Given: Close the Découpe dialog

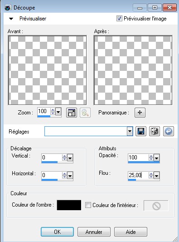Looking at the screenshot, I should click(169, 8).
